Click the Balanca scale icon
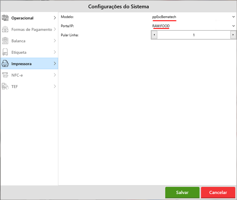 coord(5,41)
